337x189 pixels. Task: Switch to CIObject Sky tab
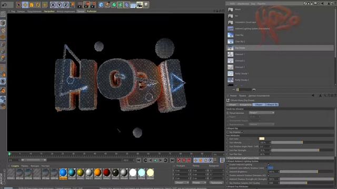272,104
